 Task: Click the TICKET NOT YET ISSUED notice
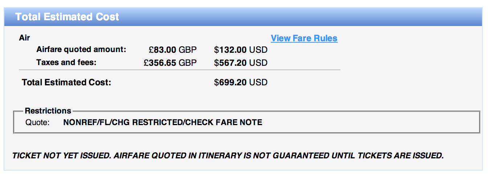[x=61, y=156]
